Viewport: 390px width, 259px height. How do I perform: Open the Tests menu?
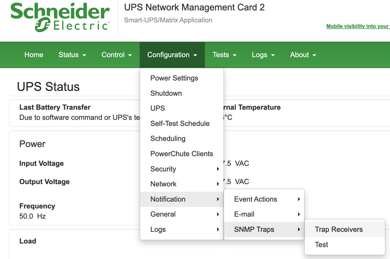point(224,55)
